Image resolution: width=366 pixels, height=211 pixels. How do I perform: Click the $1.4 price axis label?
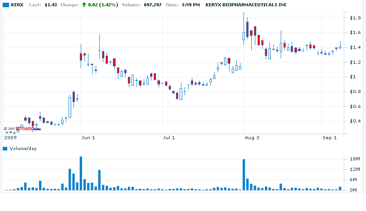pyautogui.click(x=355, y=47)
